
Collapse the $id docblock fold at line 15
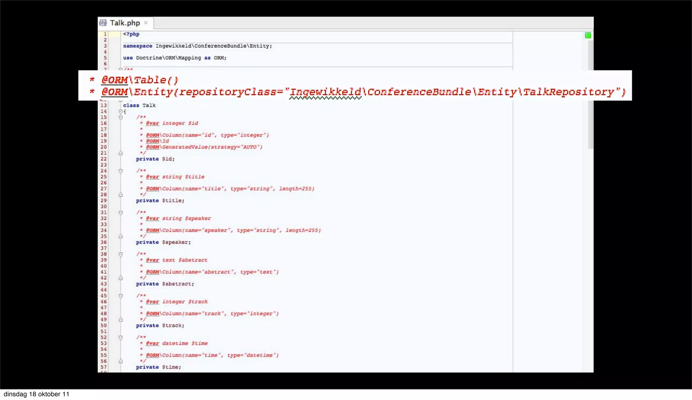[x=121, y=118]
